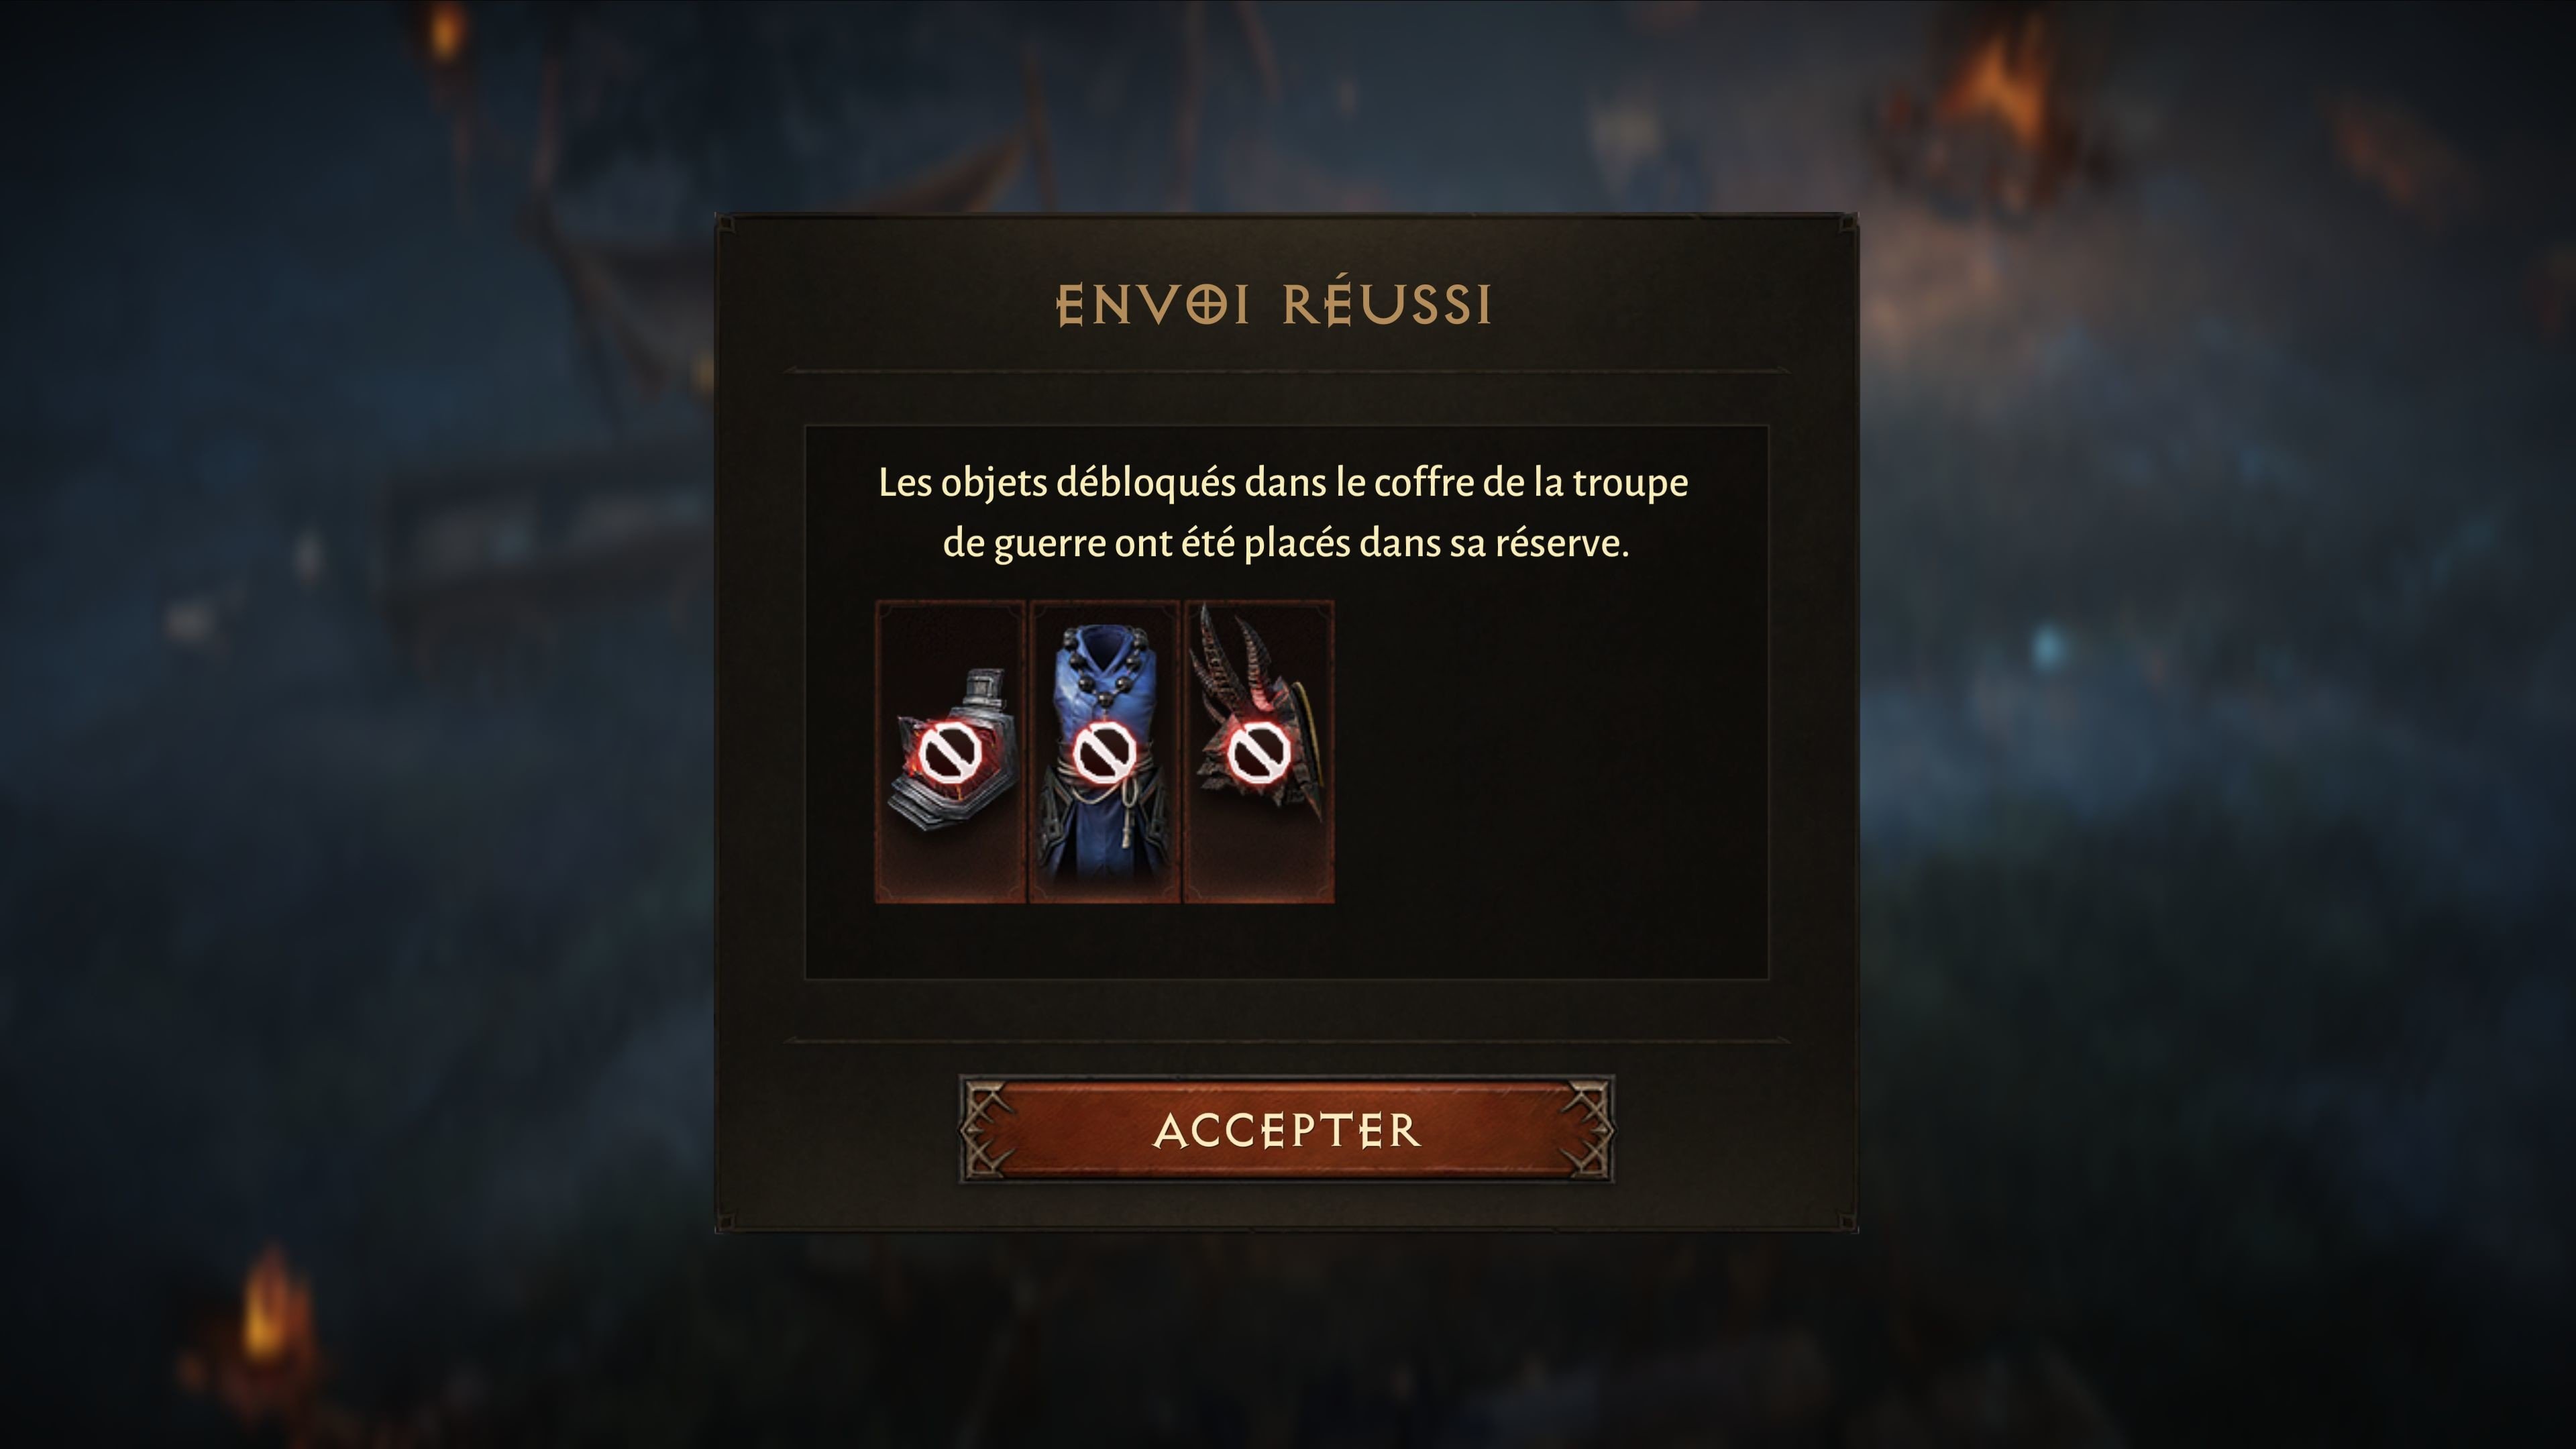This screenshot has width=2576, height=1449.
Task: Select the horned helmet item slot
Action: (x=1258, y=752)
